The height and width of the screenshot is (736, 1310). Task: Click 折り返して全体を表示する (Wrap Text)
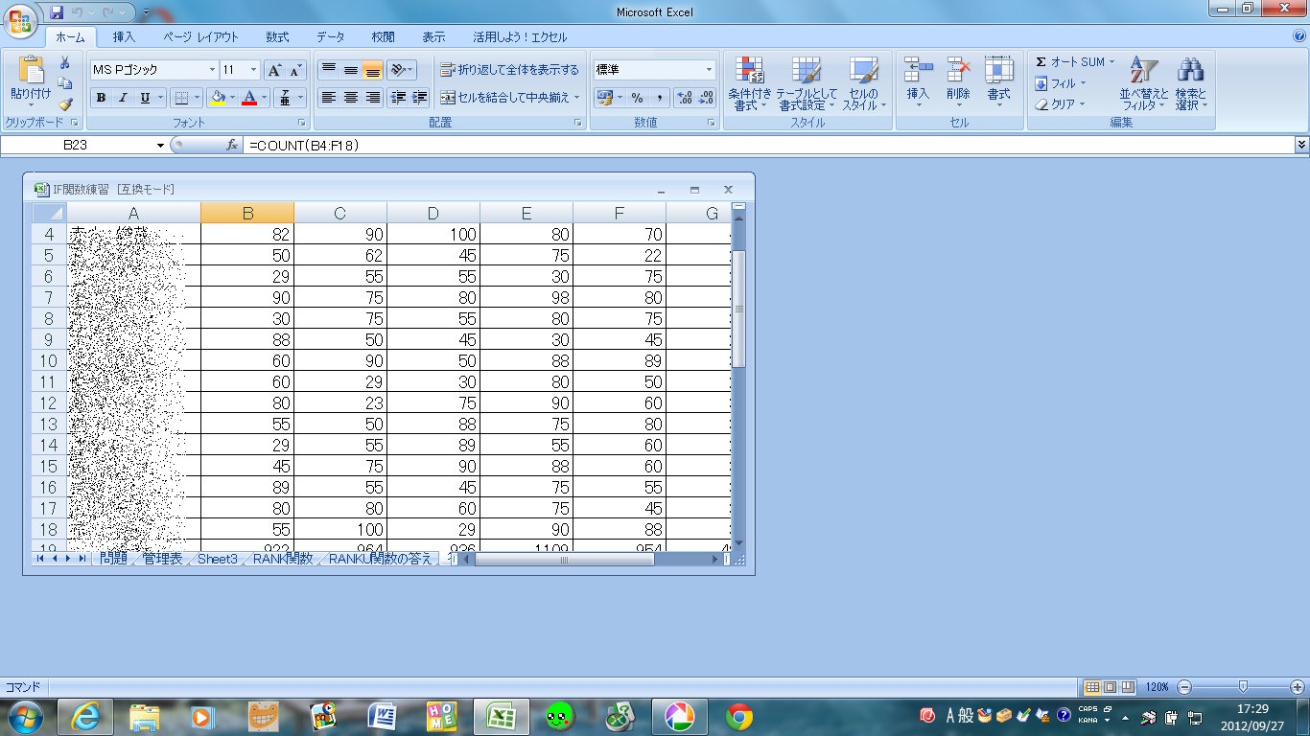(x=509, y=70)
